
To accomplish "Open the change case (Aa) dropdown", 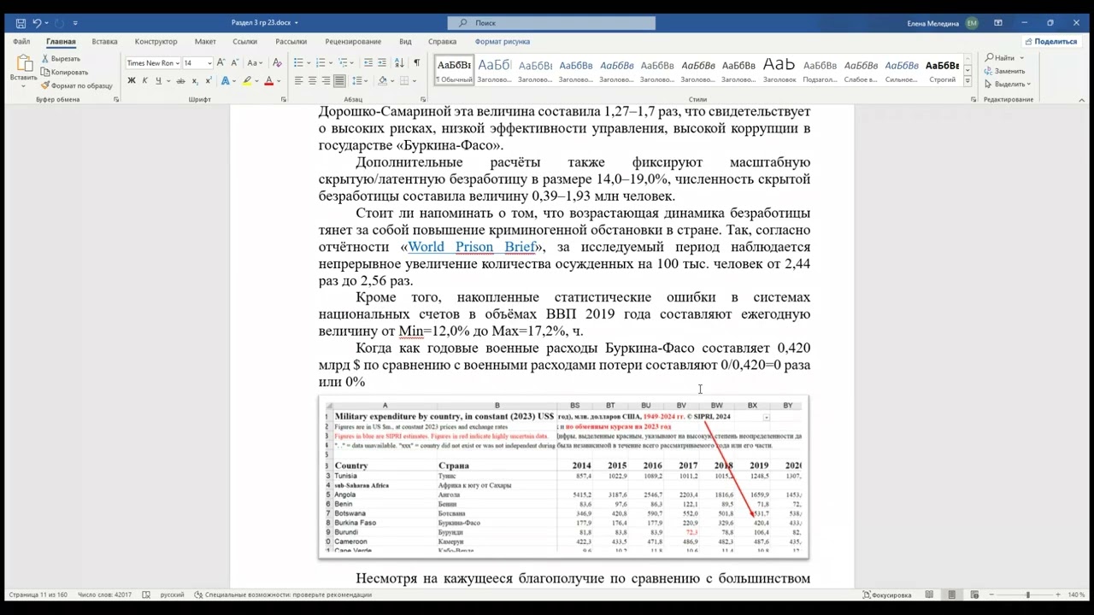I will click(255, 62).
